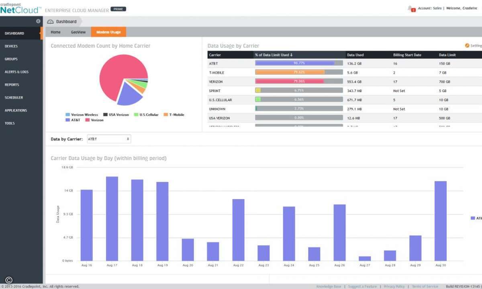Click the 553.4 GB data used value
This screenshot has height=289, width=482.
coord(354,81)
